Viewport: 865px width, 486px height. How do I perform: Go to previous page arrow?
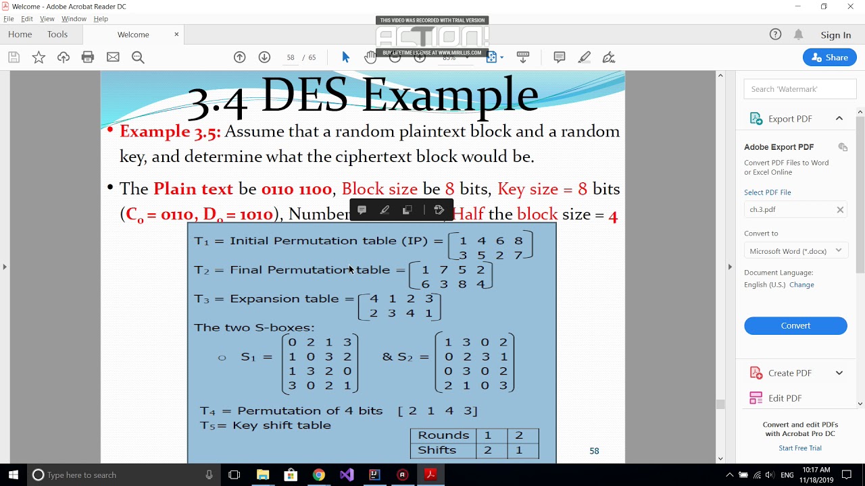(240, 57)
